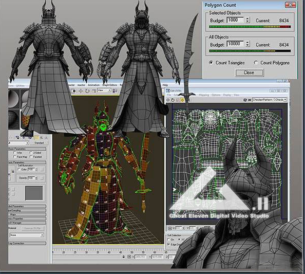Open the Animation menu in 3ds Max

(93, 85)
